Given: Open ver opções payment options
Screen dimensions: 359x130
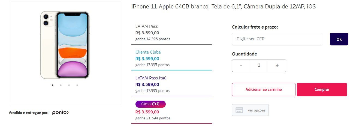Looking at the screenshot, I should tap(250, 110).
